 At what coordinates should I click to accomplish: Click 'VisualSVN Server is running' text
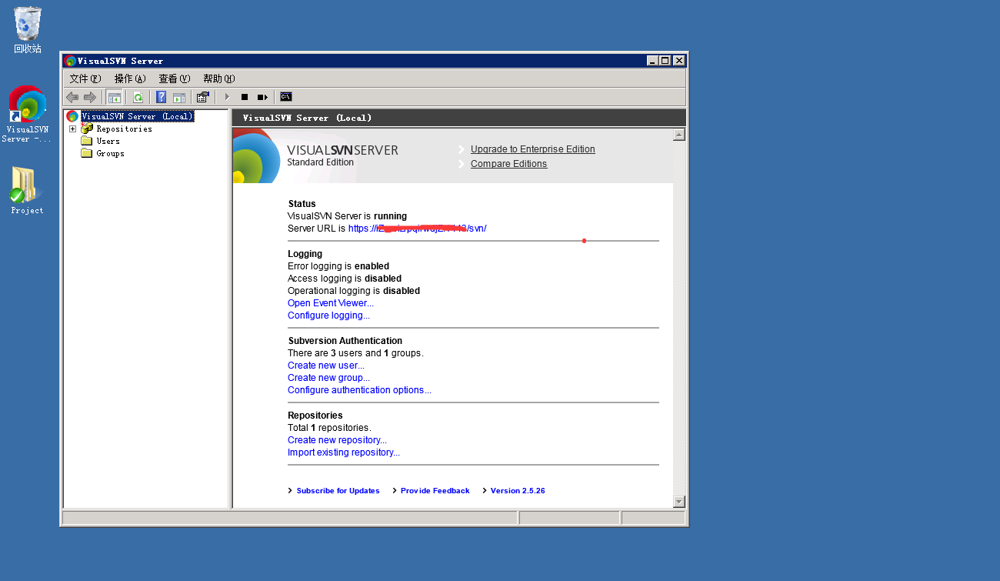click(x=347, y=216)
